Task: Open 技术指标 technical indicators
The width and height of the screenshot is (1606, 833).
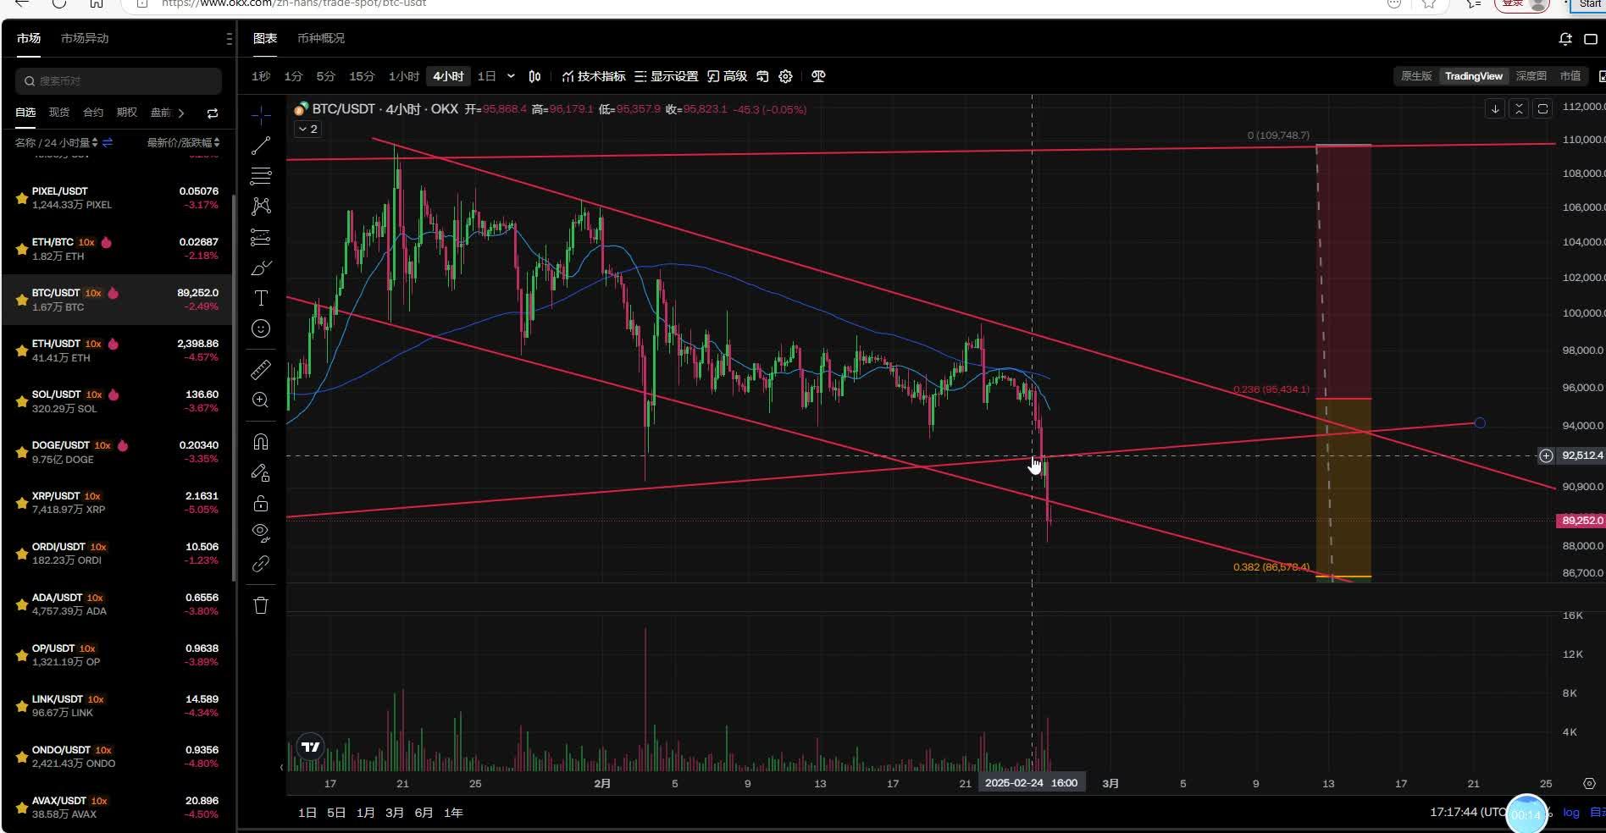Action: tap(593, 76)
